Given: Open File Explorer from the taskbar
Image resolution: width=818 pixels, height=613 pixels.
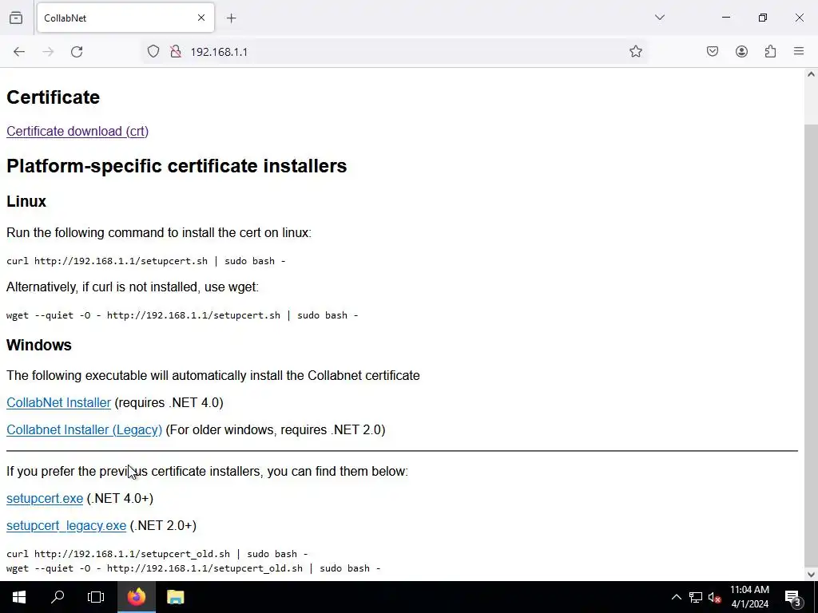Looking at the screenshot, I should click(x=175, y=597).
